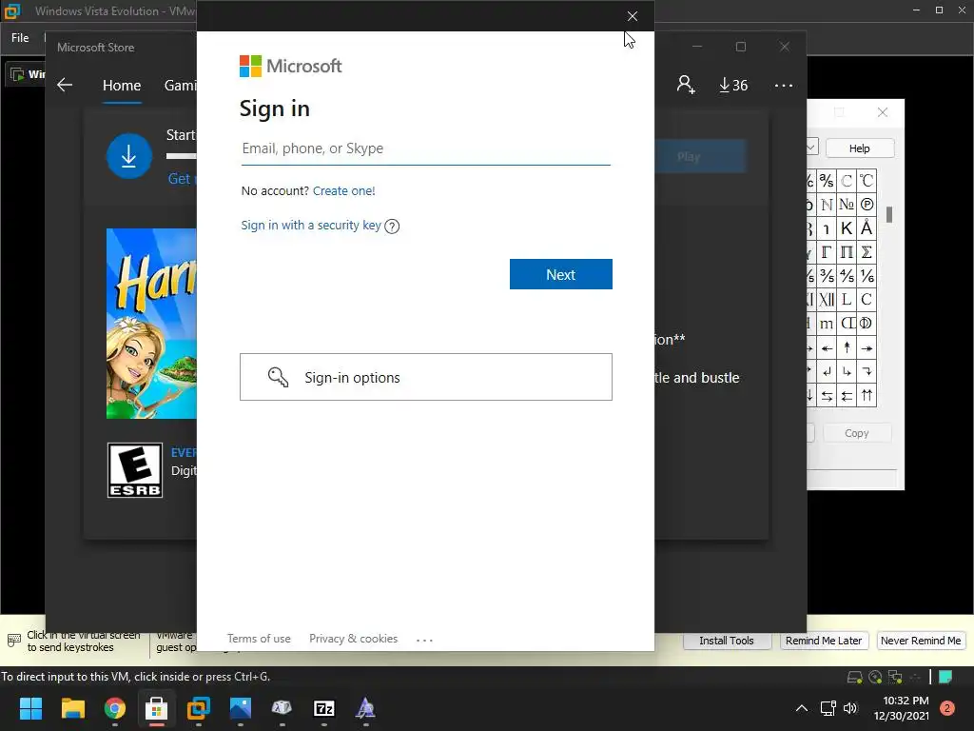Close the Microsoft sign-in dialog
This screenshot has width=974, height=731.
point(632,16)
